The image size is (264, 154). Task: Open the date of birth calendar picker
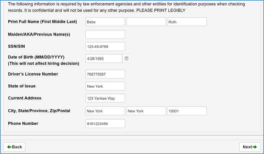tap(127, 59)
